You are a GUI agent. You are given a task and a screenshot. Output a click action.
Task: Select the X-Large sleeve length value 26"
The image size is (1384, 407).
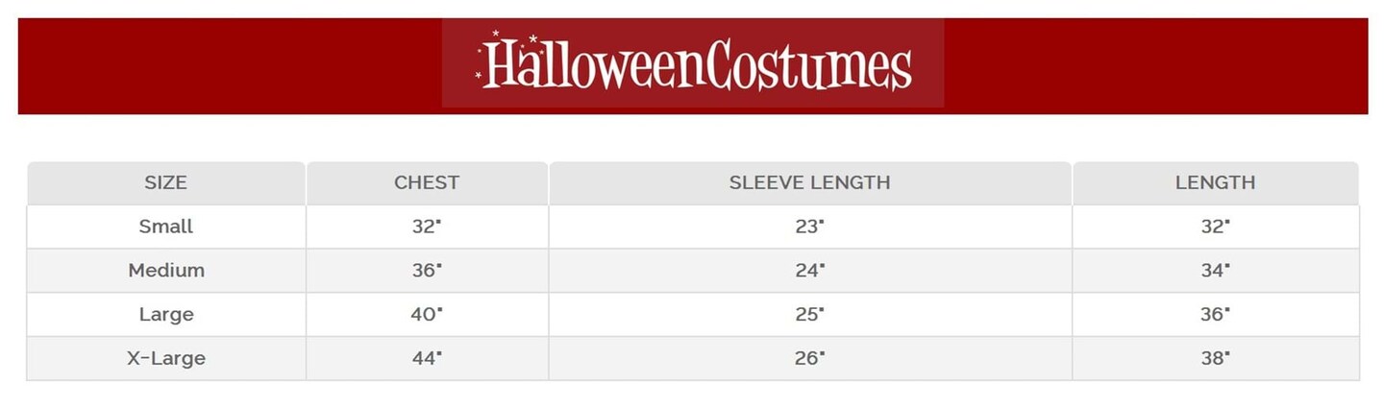(x=809, y=359)
